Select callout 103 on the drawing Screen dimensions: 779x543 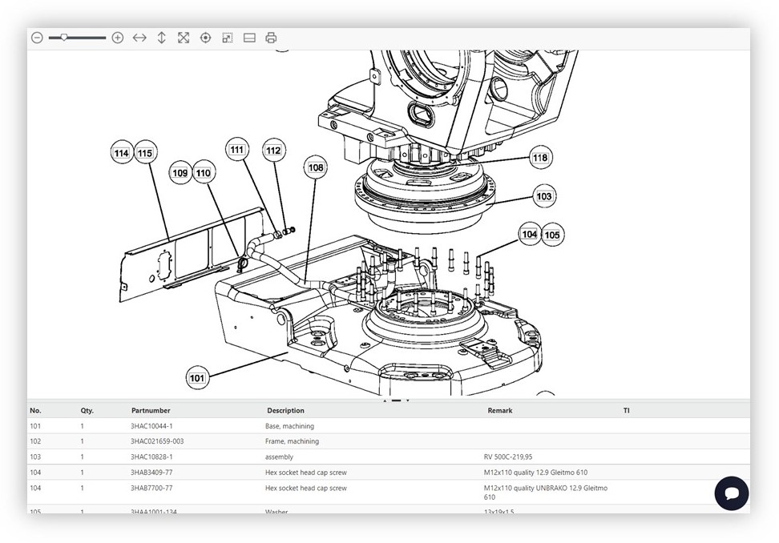point(544,196)
